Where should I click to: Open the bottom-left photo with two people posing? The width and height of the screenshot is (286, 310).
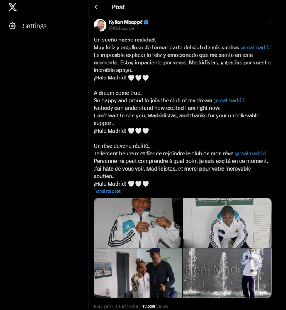tap(138, 273)
